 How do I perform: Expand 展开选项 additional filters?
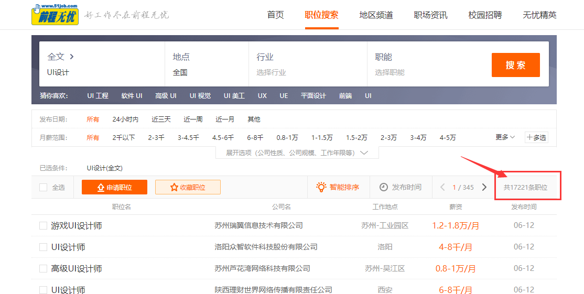point(297,153)
